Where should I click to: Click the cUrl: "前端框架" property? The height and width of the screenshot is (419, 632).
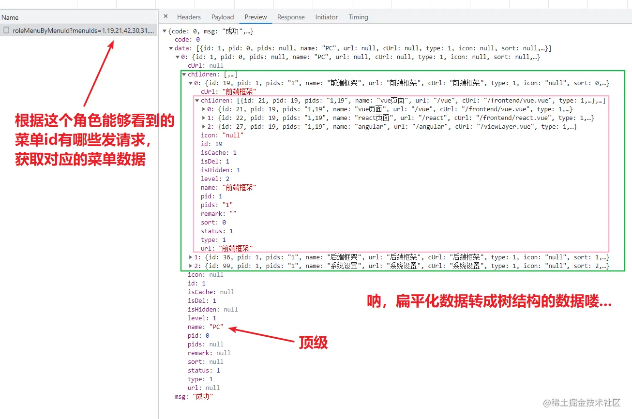tap(228, 92)
